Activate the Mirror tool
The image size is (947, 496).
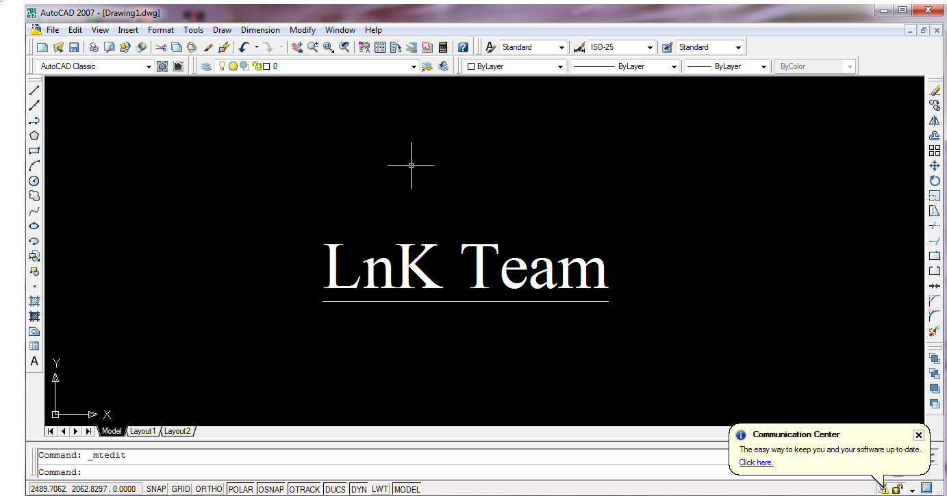tap(935, 120)
